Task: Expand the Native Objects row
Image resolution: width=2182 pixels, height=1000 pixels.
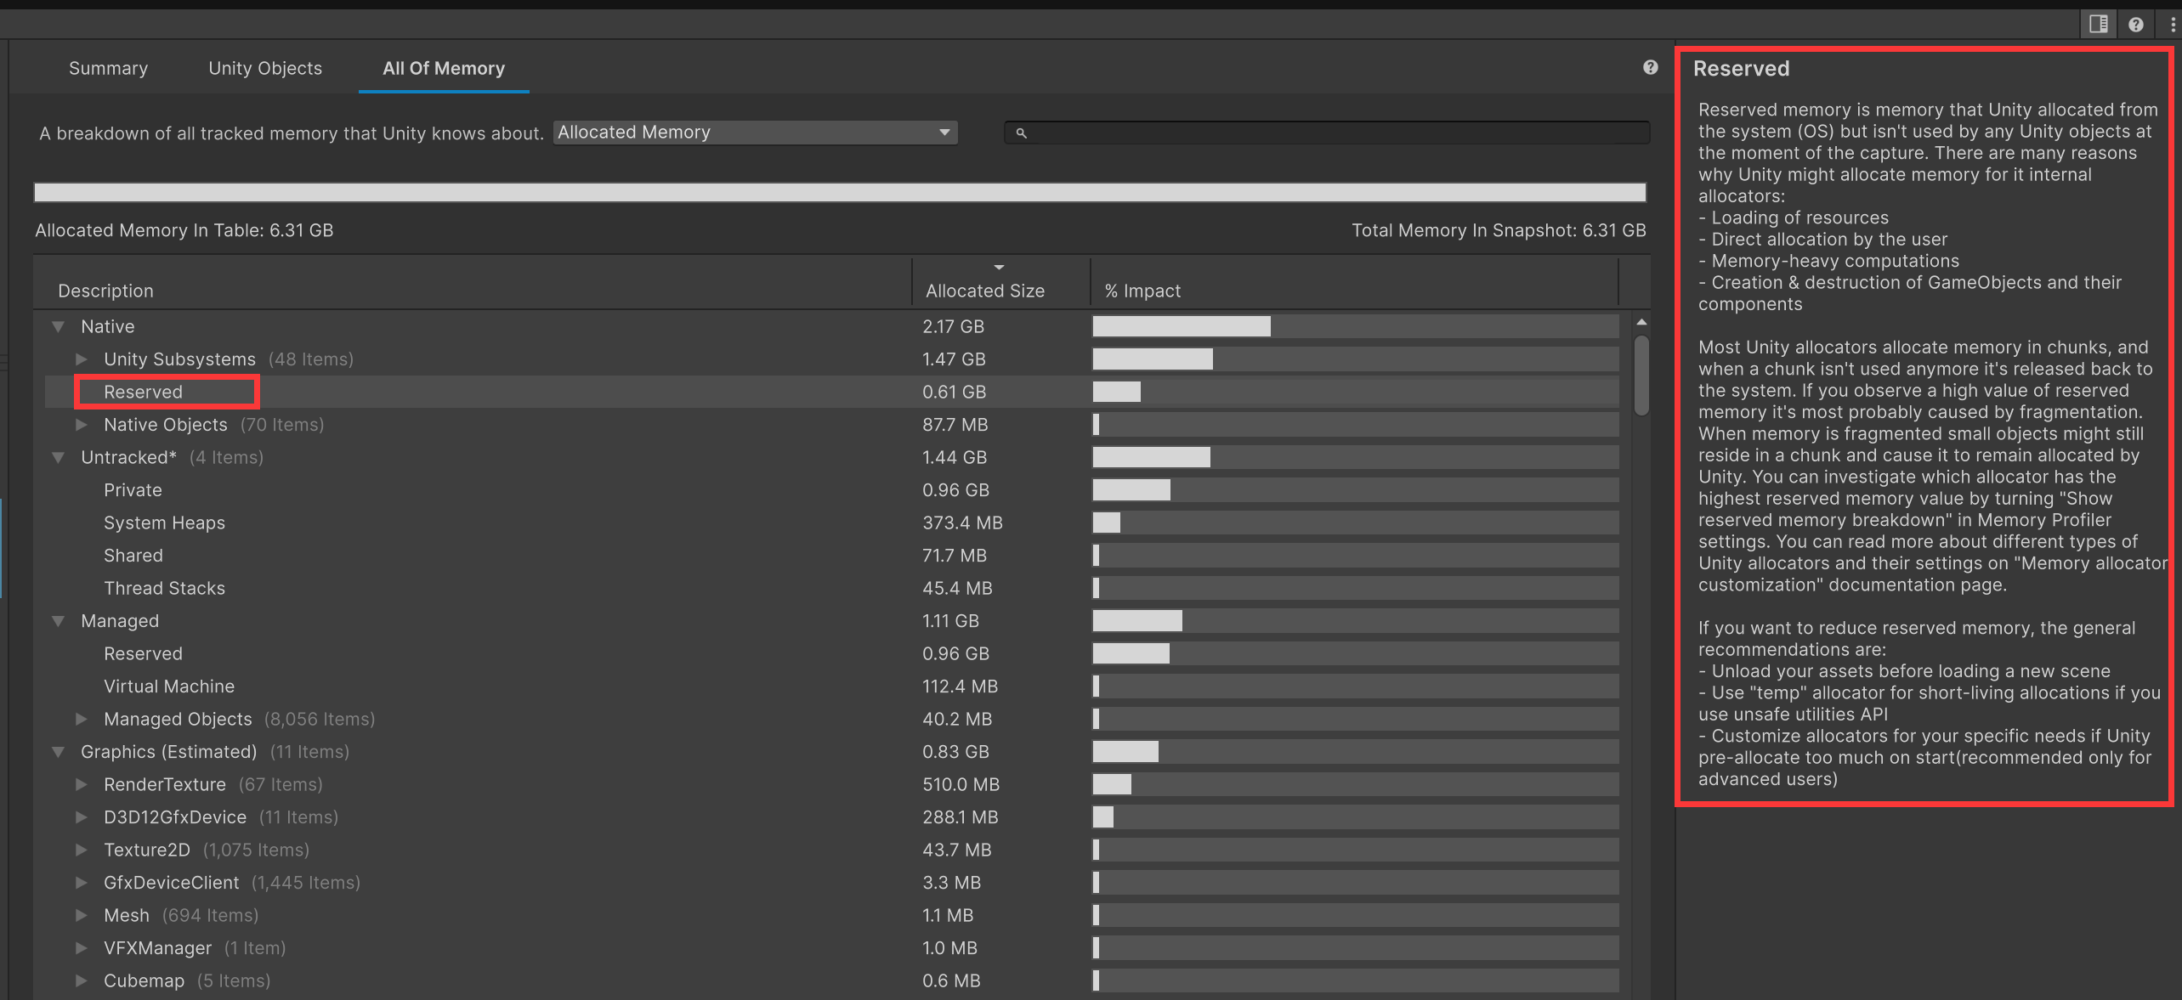Action: 82,425
